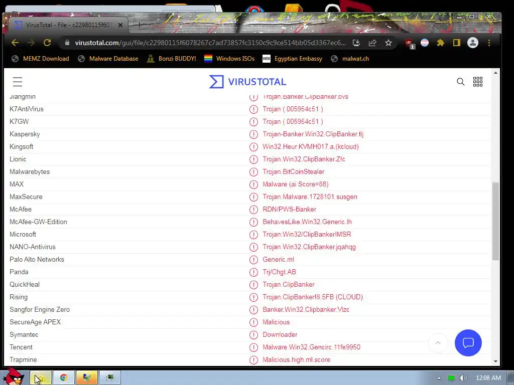Viewport: 514px width, 385px height.
Task: Click the Malwarebytes detection warning icon
Action: click(x=253, y=172)
